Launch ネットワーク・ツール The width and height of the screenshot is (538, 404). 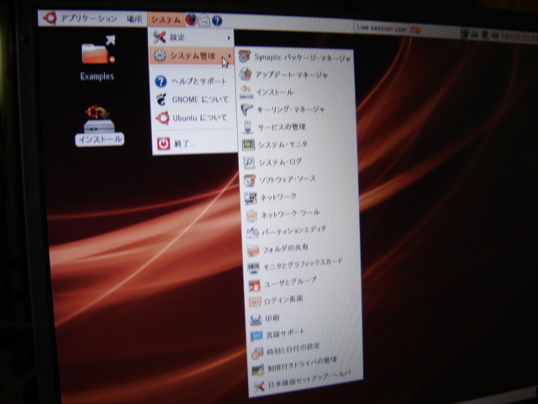click(301, 214)
